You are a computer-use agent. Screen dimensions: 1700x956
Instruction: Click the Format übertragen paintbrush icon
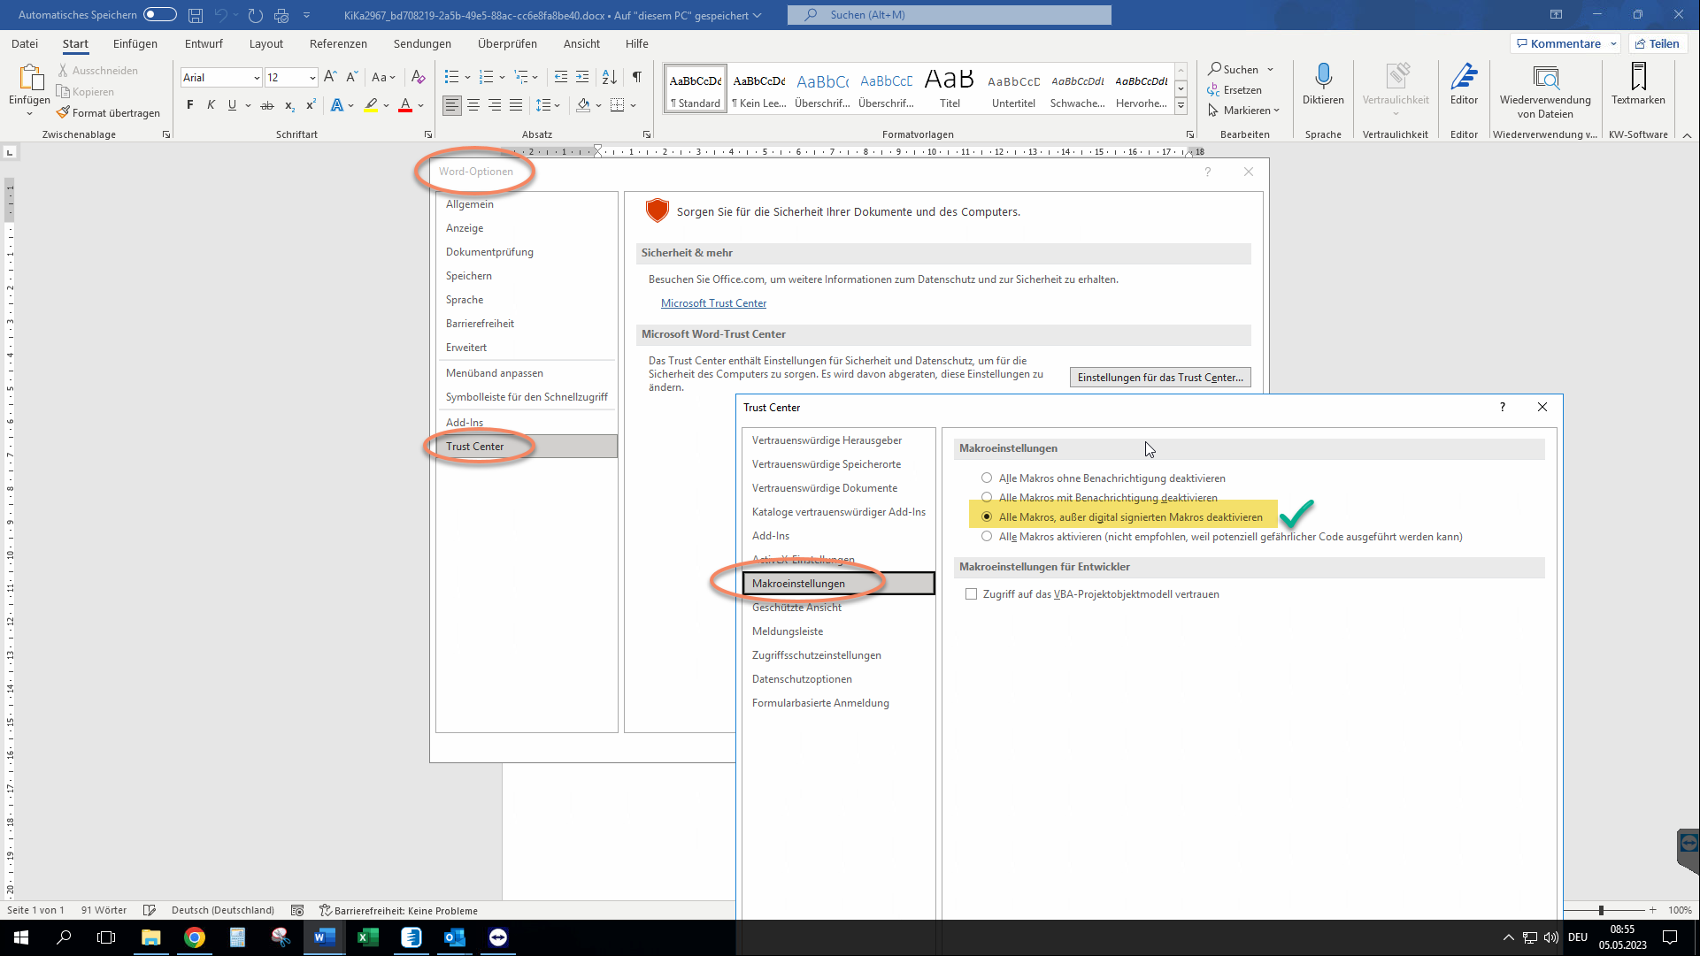(x=63, y=112)
